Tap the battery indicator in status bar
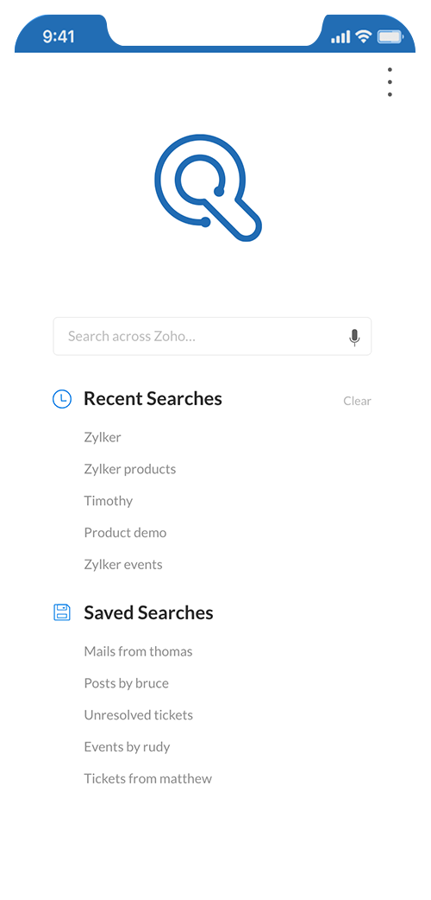Viewport: 431px width, 900px height. coord(390,37)
